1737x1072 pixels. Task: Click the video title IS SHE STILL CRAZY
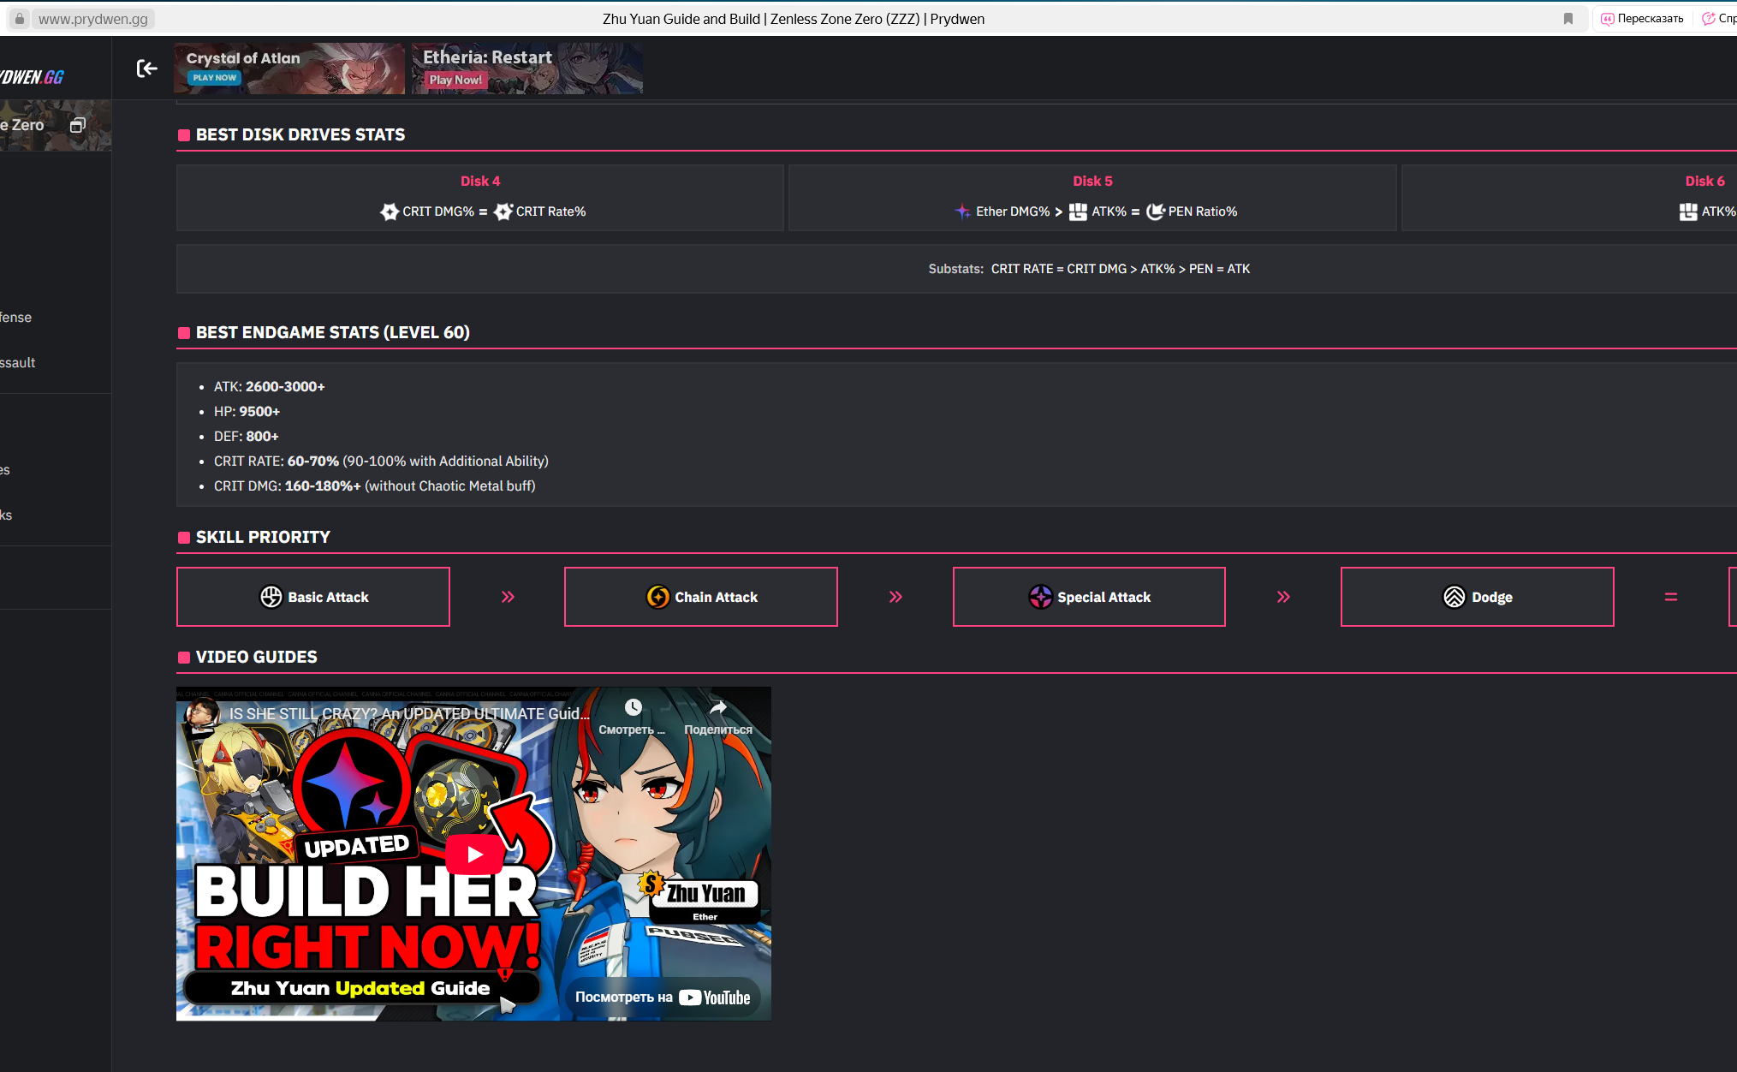tap(409, 713)
